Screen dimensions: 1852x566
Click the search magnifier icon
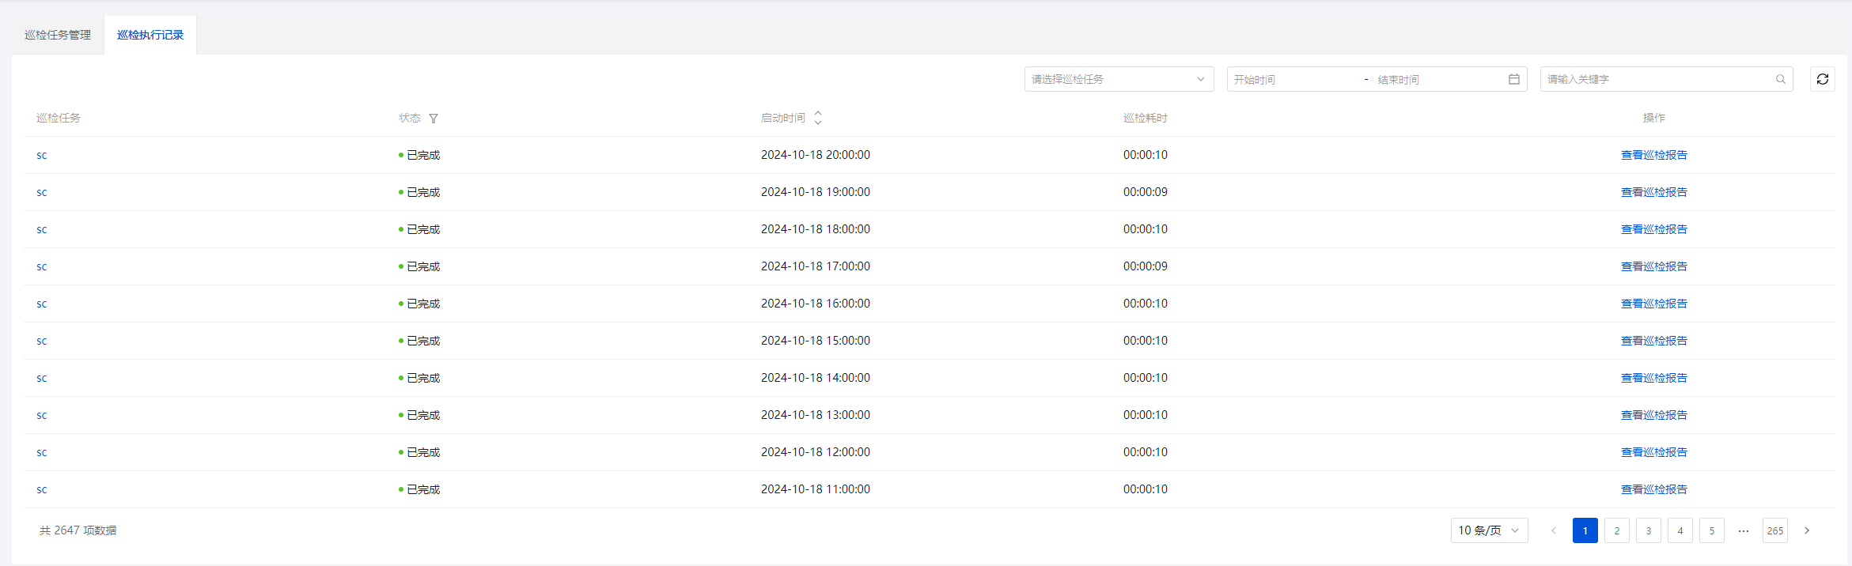click(1780, 79)
